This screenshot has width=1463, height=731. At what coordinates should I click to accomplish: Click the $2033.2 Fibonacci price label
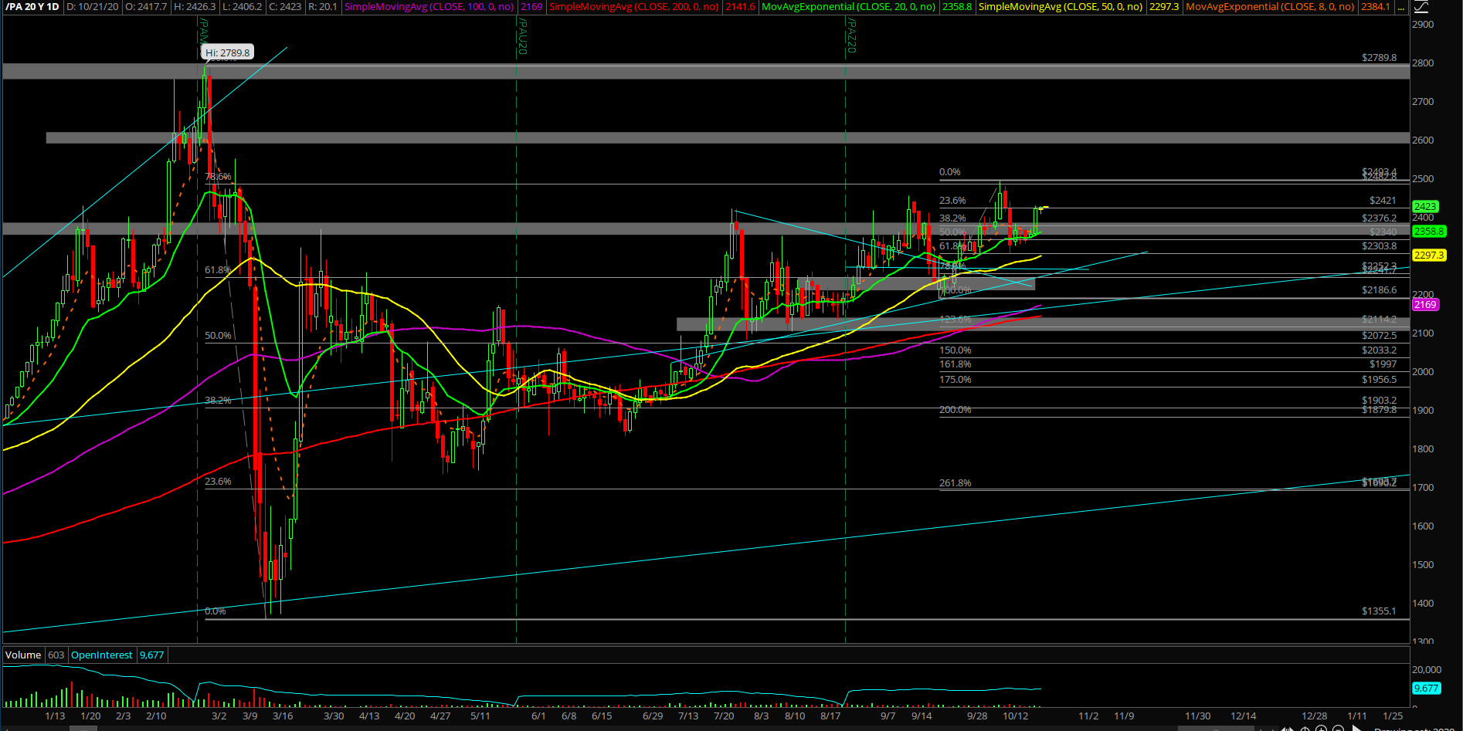[1379, 350]
